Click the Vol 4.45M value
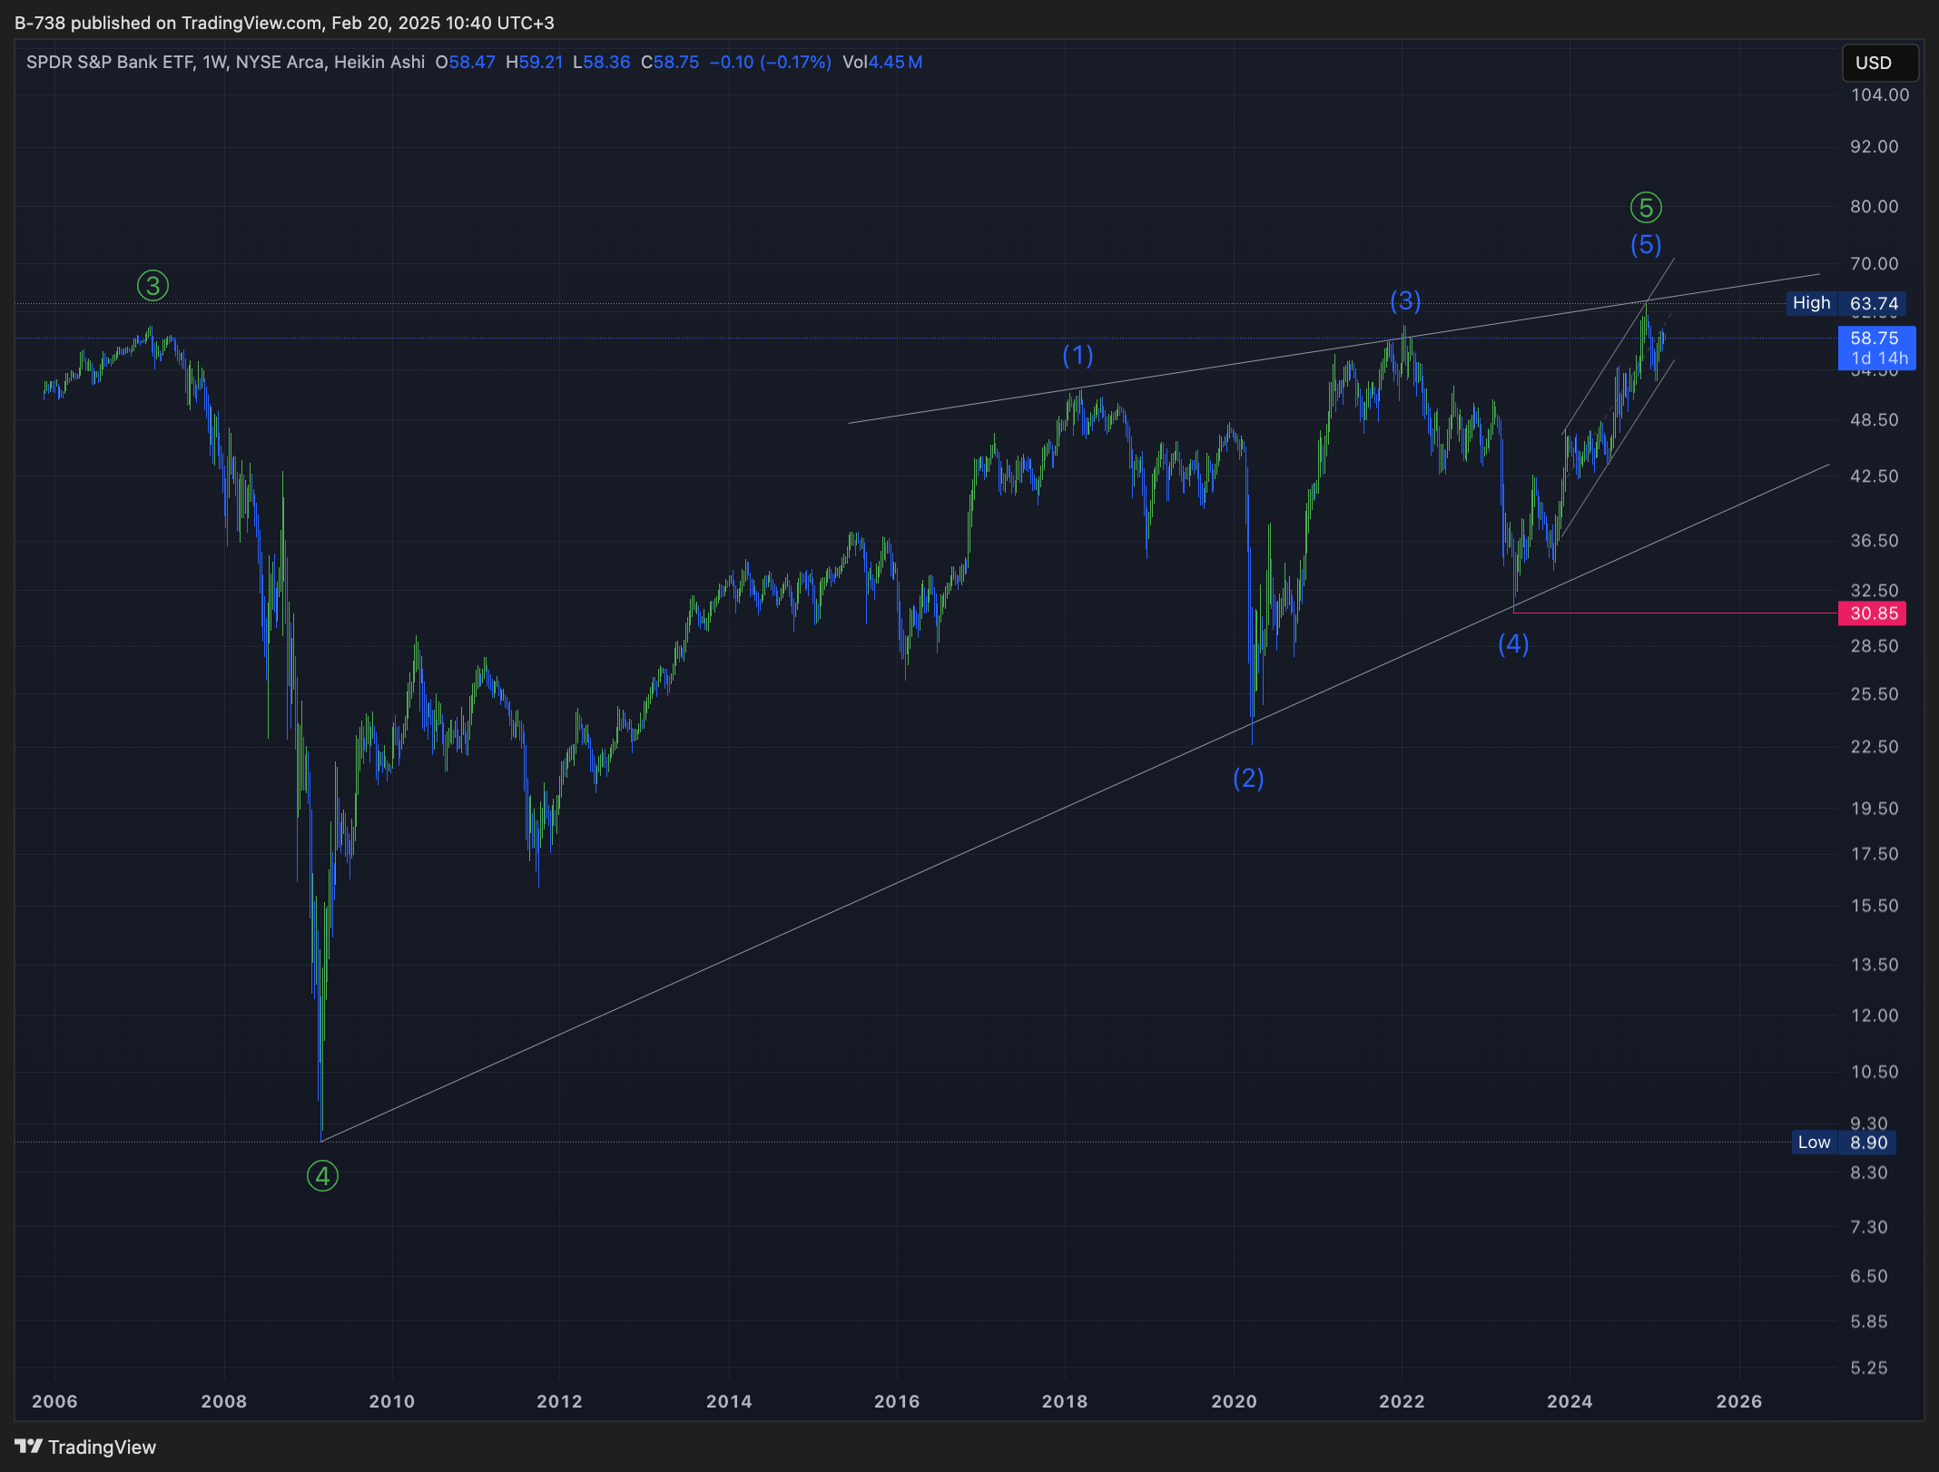 (x=882, y=62)
